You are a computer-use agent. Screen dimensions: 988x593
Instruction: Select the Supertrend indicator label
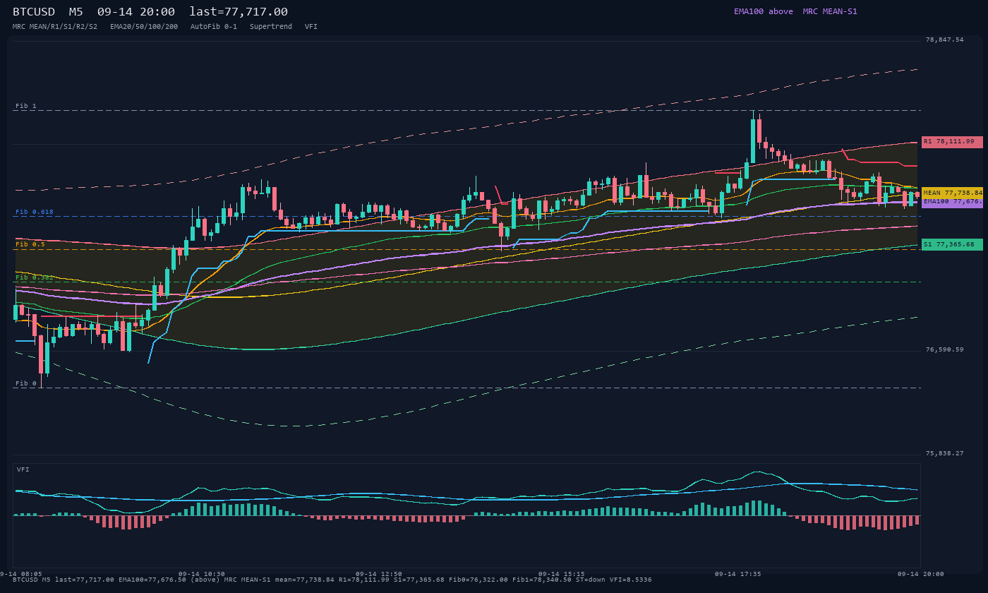(271, 27)
